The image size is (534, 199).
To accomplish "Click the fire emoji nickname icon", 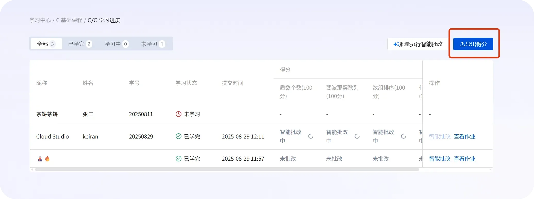I will click(47, 159).
